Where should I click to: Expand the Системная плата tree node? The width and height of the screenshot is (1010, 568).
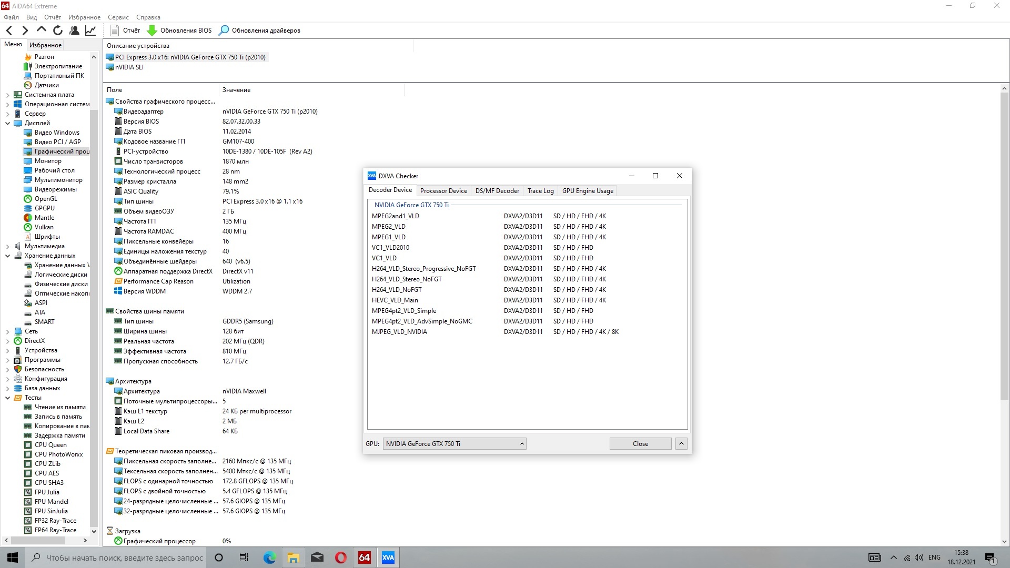[7, 95]
